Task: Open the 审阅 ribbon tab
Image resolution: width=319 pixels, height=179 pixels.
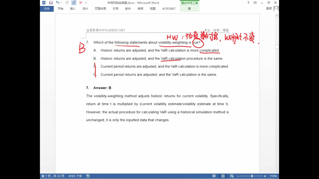Action: tap(140, 9)
